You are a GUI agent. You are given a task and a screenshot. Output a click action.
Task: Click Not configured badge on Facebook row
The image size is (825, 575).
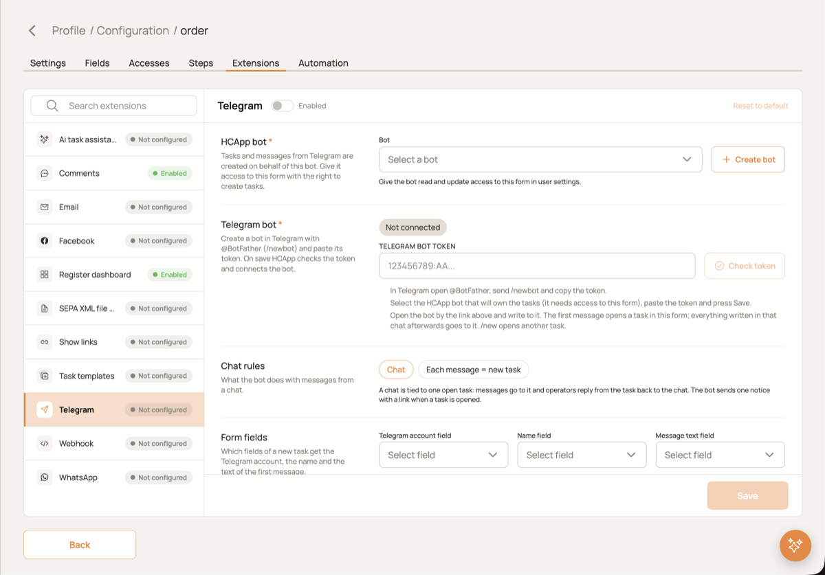click(x=158, y=240)
